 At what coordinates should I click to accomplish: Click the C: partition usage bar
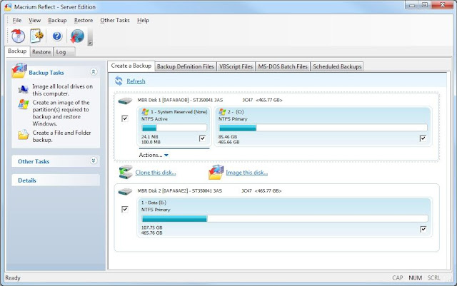[x=323, y=128]
